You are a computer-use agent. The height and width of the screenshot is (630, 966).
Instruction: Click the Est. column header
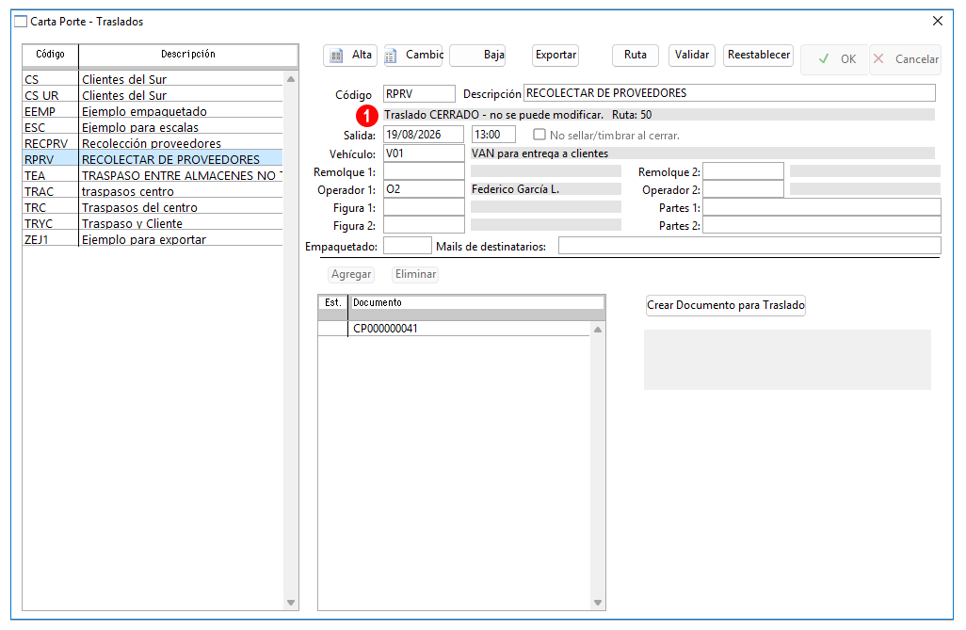coord(333,302)
